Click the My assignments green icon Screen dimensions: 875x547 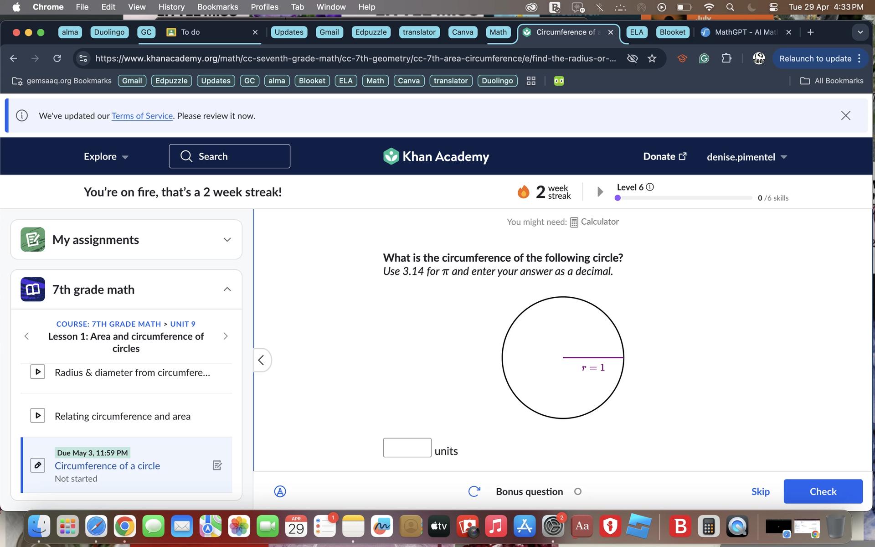click(x=33, y=239)
